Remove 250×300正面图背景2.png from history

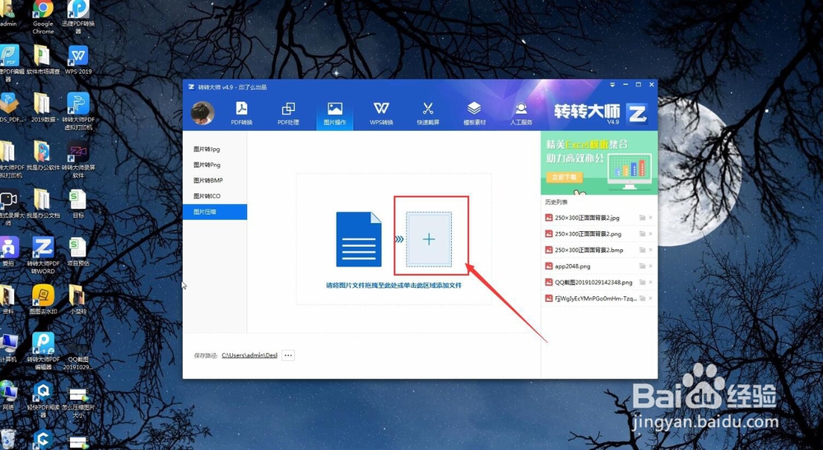coord(651,234)
